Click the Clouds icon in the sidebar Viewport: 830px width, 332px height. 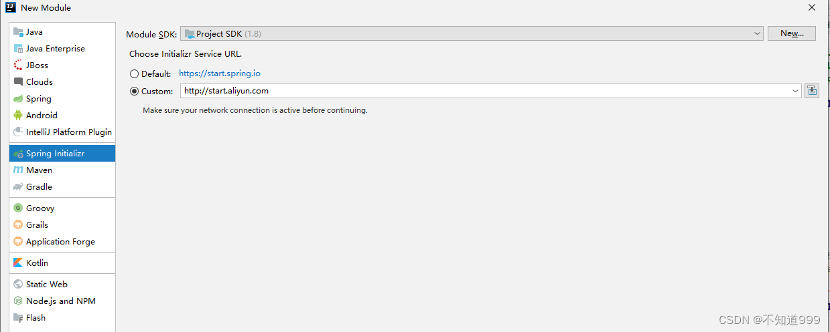click(x=18, y=82)
